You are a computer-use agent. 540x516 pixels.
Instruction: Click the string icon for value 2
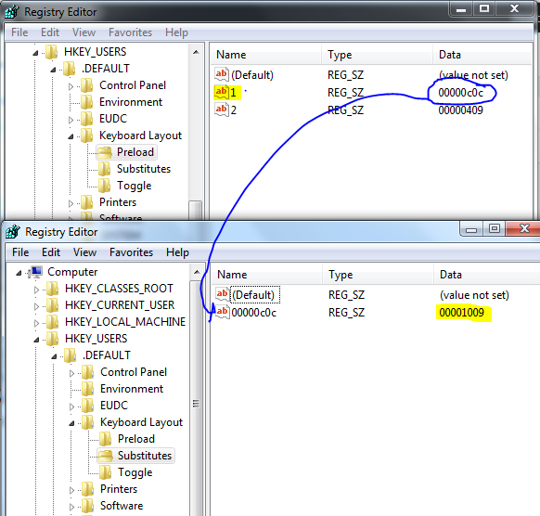tap(222, 110)
